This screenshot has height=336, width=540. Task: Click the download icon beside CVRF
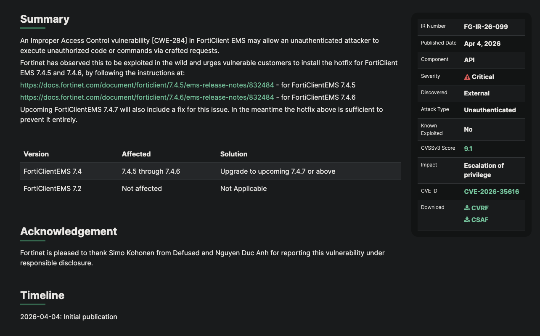(467, 208)
